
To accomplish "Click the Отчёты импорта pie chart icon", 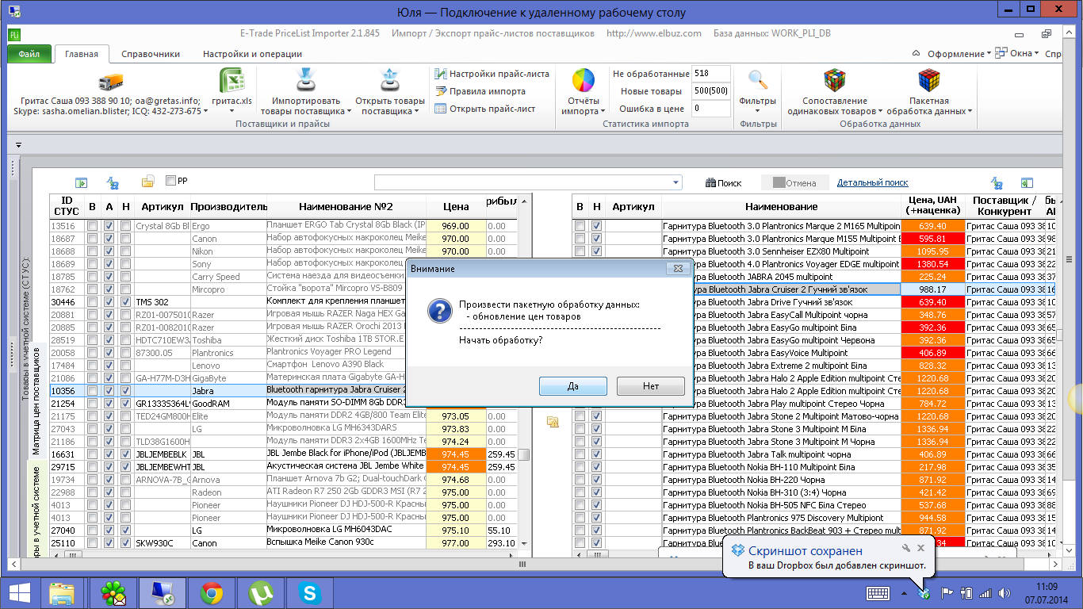I will point(584,81).
